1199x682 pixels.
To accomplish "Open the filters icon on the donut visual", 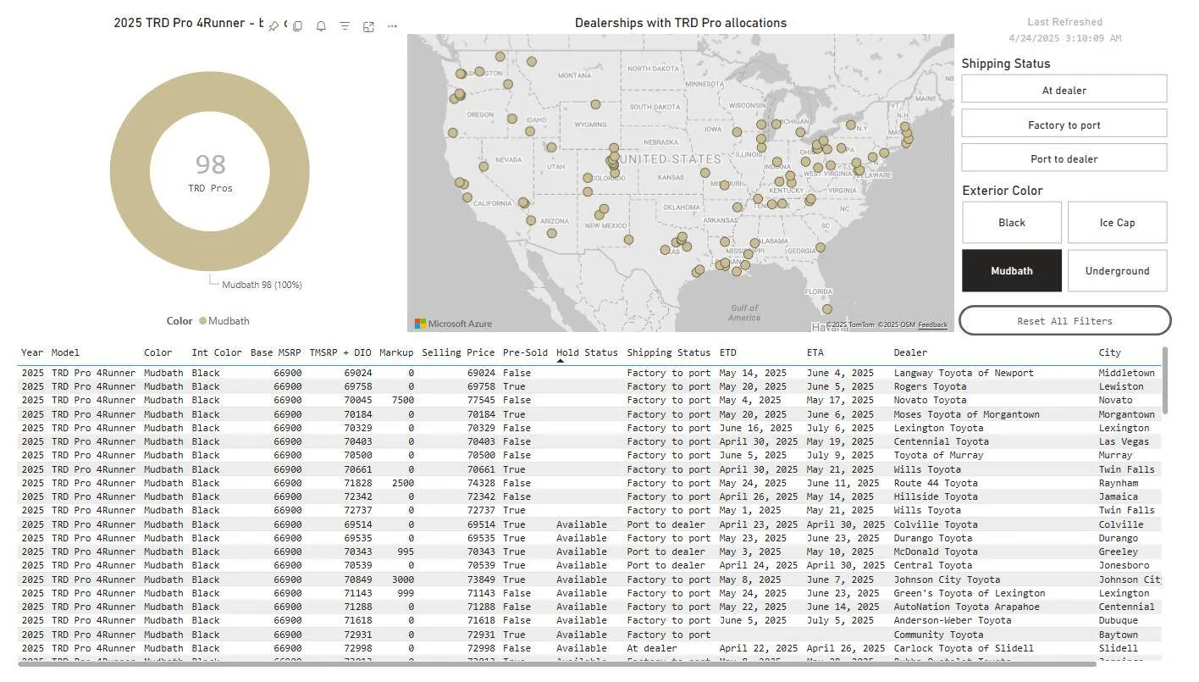I will [345, 26].
